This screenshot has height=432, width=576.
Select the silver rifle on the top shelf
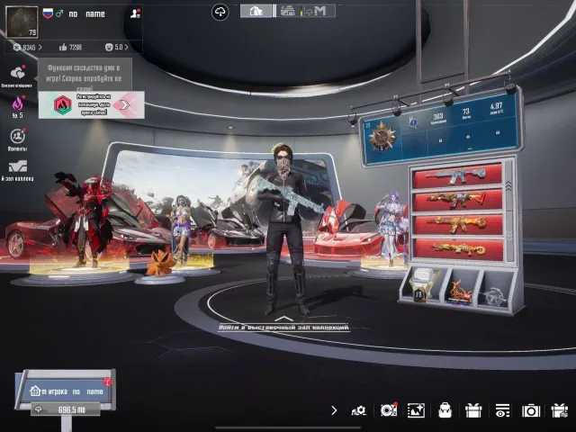click(x=457, y=175)
